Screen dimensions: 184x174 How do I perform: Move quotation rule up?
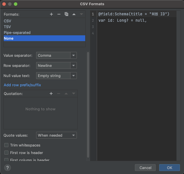66,94
